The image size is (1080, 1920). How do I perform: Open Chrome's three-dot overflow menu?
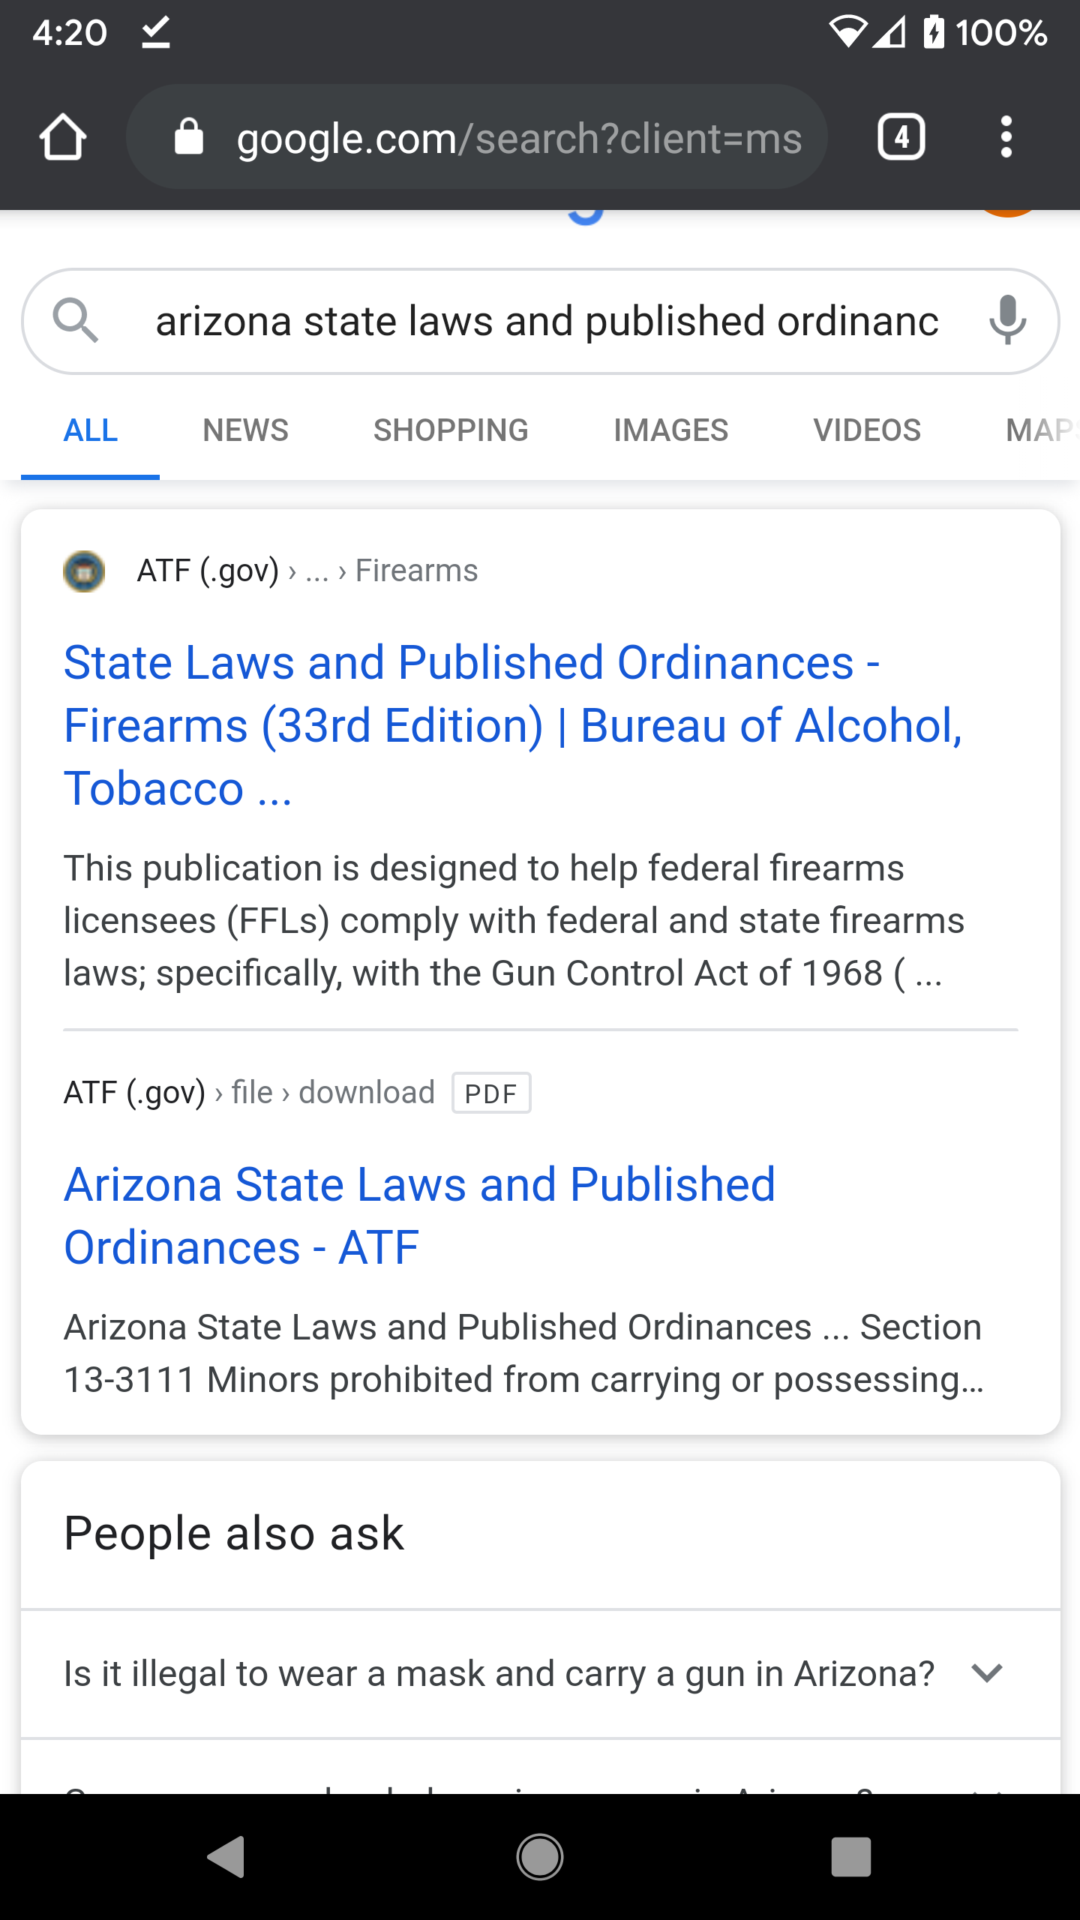coord(1006,137)
